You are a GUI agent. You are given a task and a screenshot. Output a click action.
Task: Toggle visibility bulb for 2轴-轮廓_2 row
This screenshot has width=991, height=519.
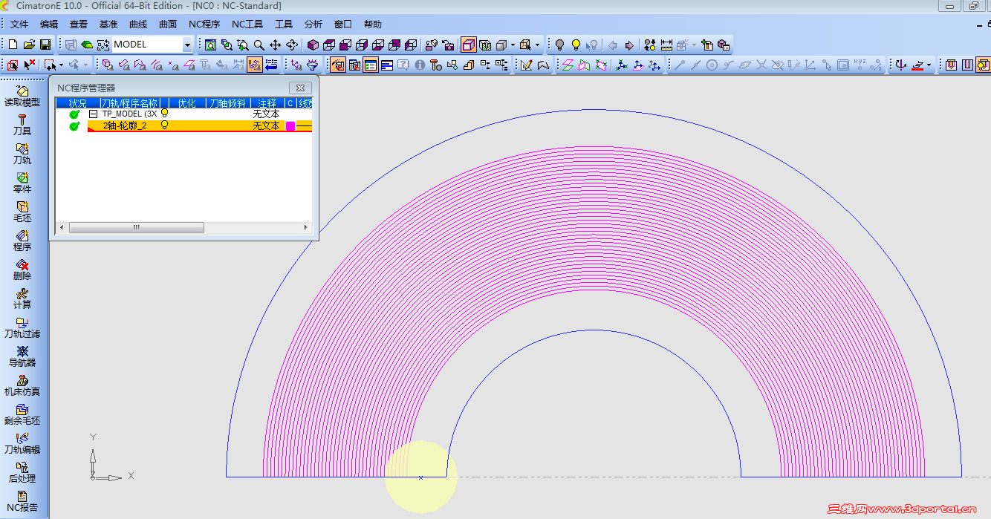click(x=165, y=125)
